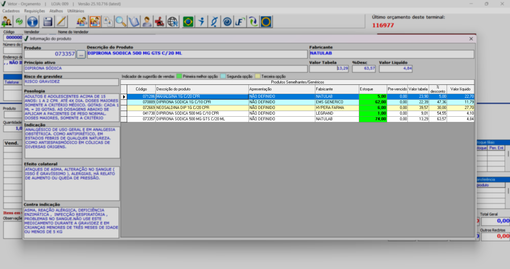Screen dimensions: 510x269
Task: Click the green Primeira melhor opção swatch
Action: click(x=179, y=76)
